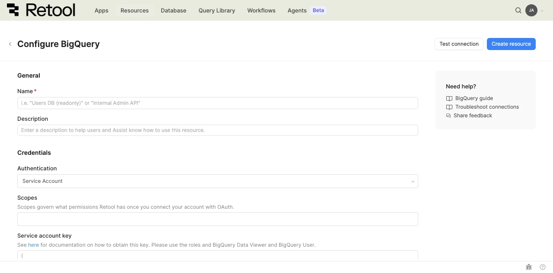The image size is (553, 273).
Task: Click the Create resource button
Action: tap(511, 44)
